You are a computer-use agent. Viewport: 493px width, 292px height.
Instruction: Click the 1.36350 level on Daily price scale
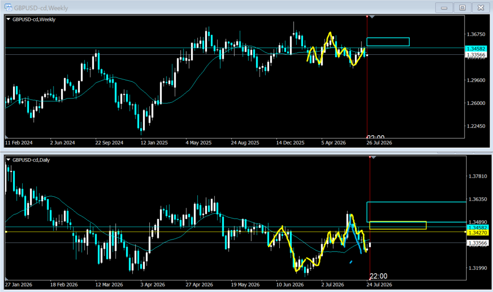click(x=478, y=199)
